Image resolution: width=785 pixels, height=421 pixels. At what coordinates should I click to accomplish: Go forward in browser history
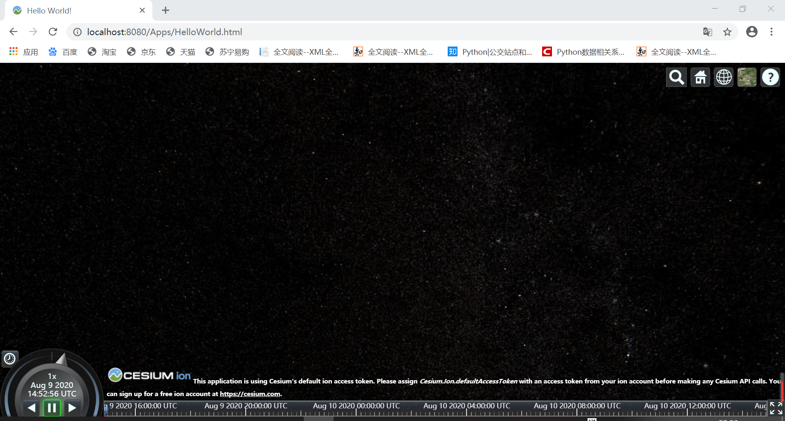pos(33,32)
